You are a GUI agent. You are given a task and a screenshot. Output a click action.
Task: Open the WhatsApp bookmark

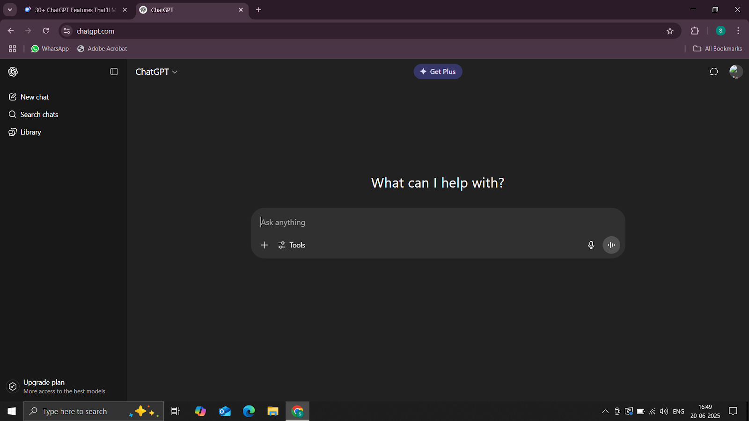[50, 49]
